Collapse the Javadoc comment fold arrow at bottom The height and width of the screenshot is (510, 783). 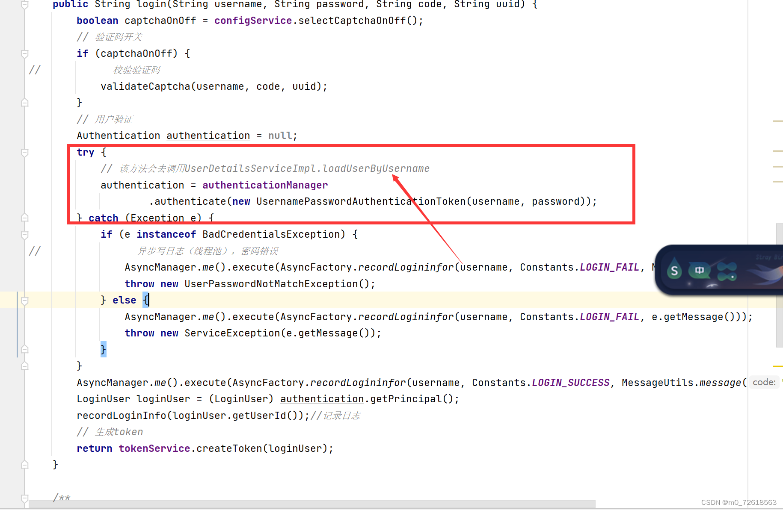tap(24, 498)
